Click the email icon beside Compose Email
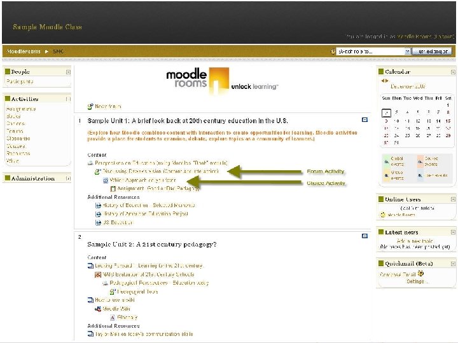The height and width of the screenshot is (343, 458). pos(420,274)
